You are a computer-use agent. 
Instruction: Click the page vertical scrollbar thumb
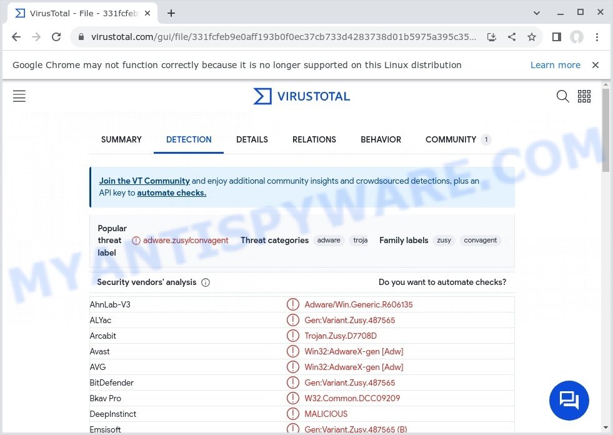pyautogui.click(x=606, y=130)
